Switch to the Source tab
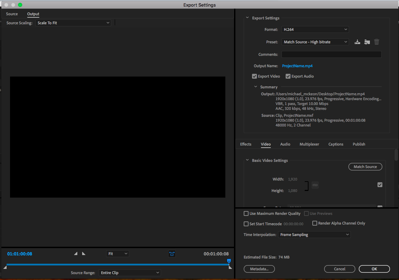Screen dimensions: 399x280 click(x=12, y=14)
